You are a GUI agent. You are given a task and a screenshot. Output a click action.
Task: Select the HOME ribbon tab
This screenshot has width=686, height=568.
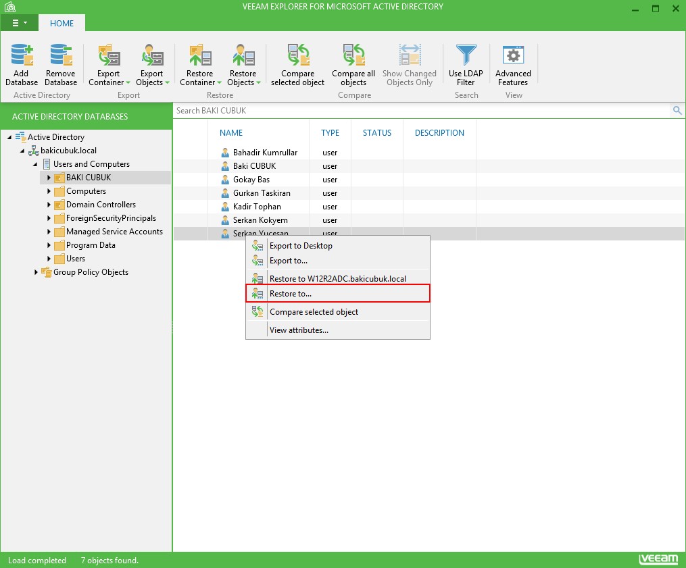pyautogui.click(x=62, y=23)
